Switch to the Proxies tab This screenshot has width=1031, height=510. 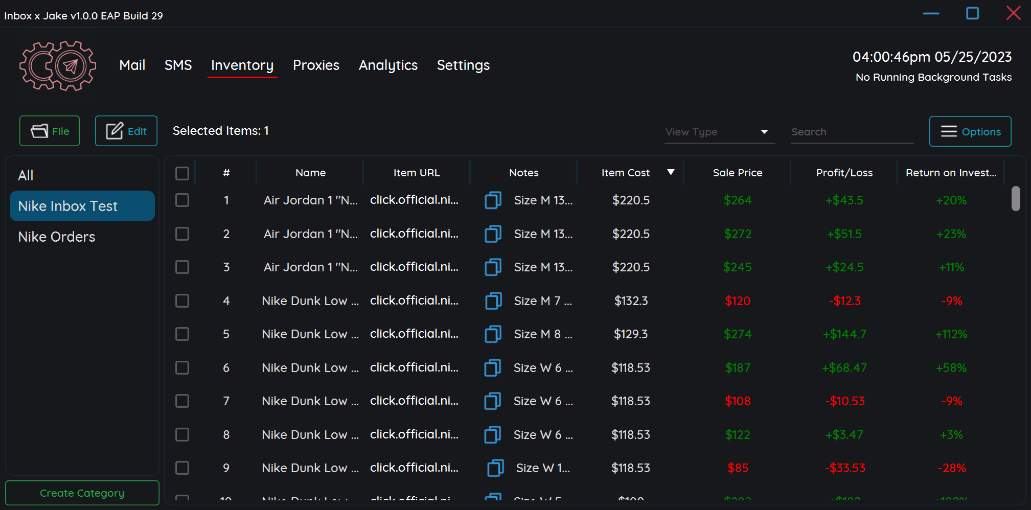click(316, 65)
